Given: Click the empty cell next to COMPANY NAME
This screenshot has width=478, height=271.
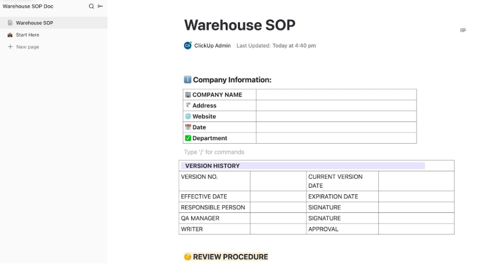Looking at the screenshot, I should (x=336, y=95).
